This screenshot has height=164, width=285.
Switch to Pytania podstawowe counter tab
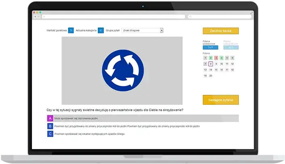pyautogui.click(x=210, y=47)
